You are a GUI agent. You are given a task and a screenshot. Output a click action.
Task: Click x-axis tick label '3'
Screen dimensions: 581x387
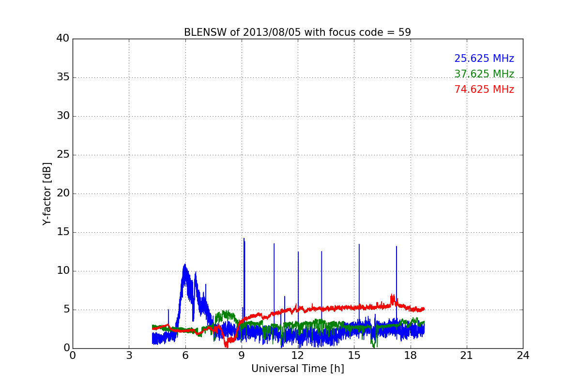pos(129,356)
